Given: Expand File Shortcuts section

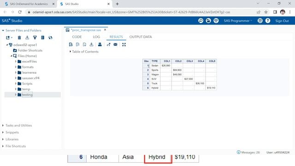Looking at the screenshot, I should (3, 146).
